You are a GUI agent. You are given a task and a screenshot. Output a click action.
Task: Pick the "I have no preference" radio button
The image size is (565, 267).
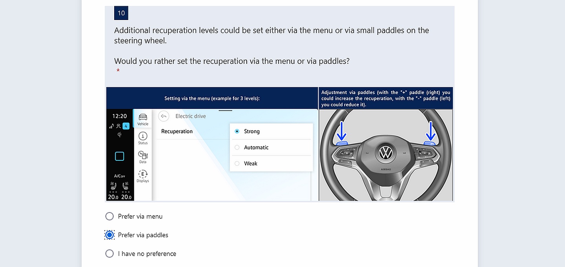coord(109,254)
